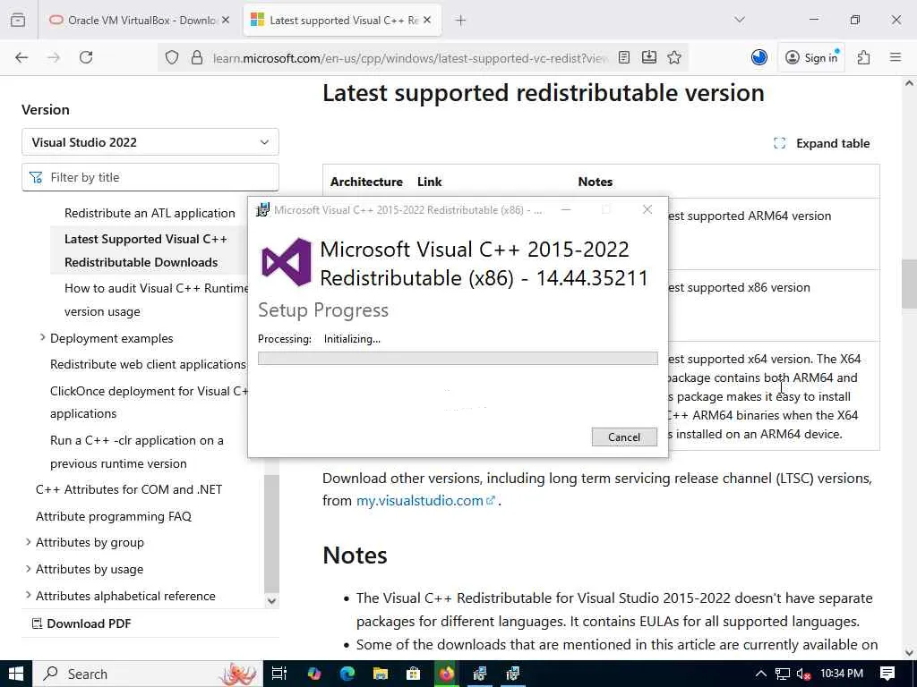Click the taskbar Search box
The image size is (917, 687).
[148, 674]
